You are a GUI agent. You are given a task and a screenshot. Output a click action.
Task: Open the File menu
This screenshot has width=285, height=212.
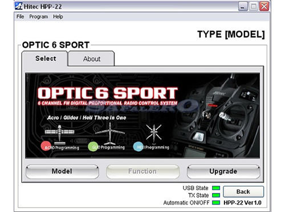click(20, 16)
